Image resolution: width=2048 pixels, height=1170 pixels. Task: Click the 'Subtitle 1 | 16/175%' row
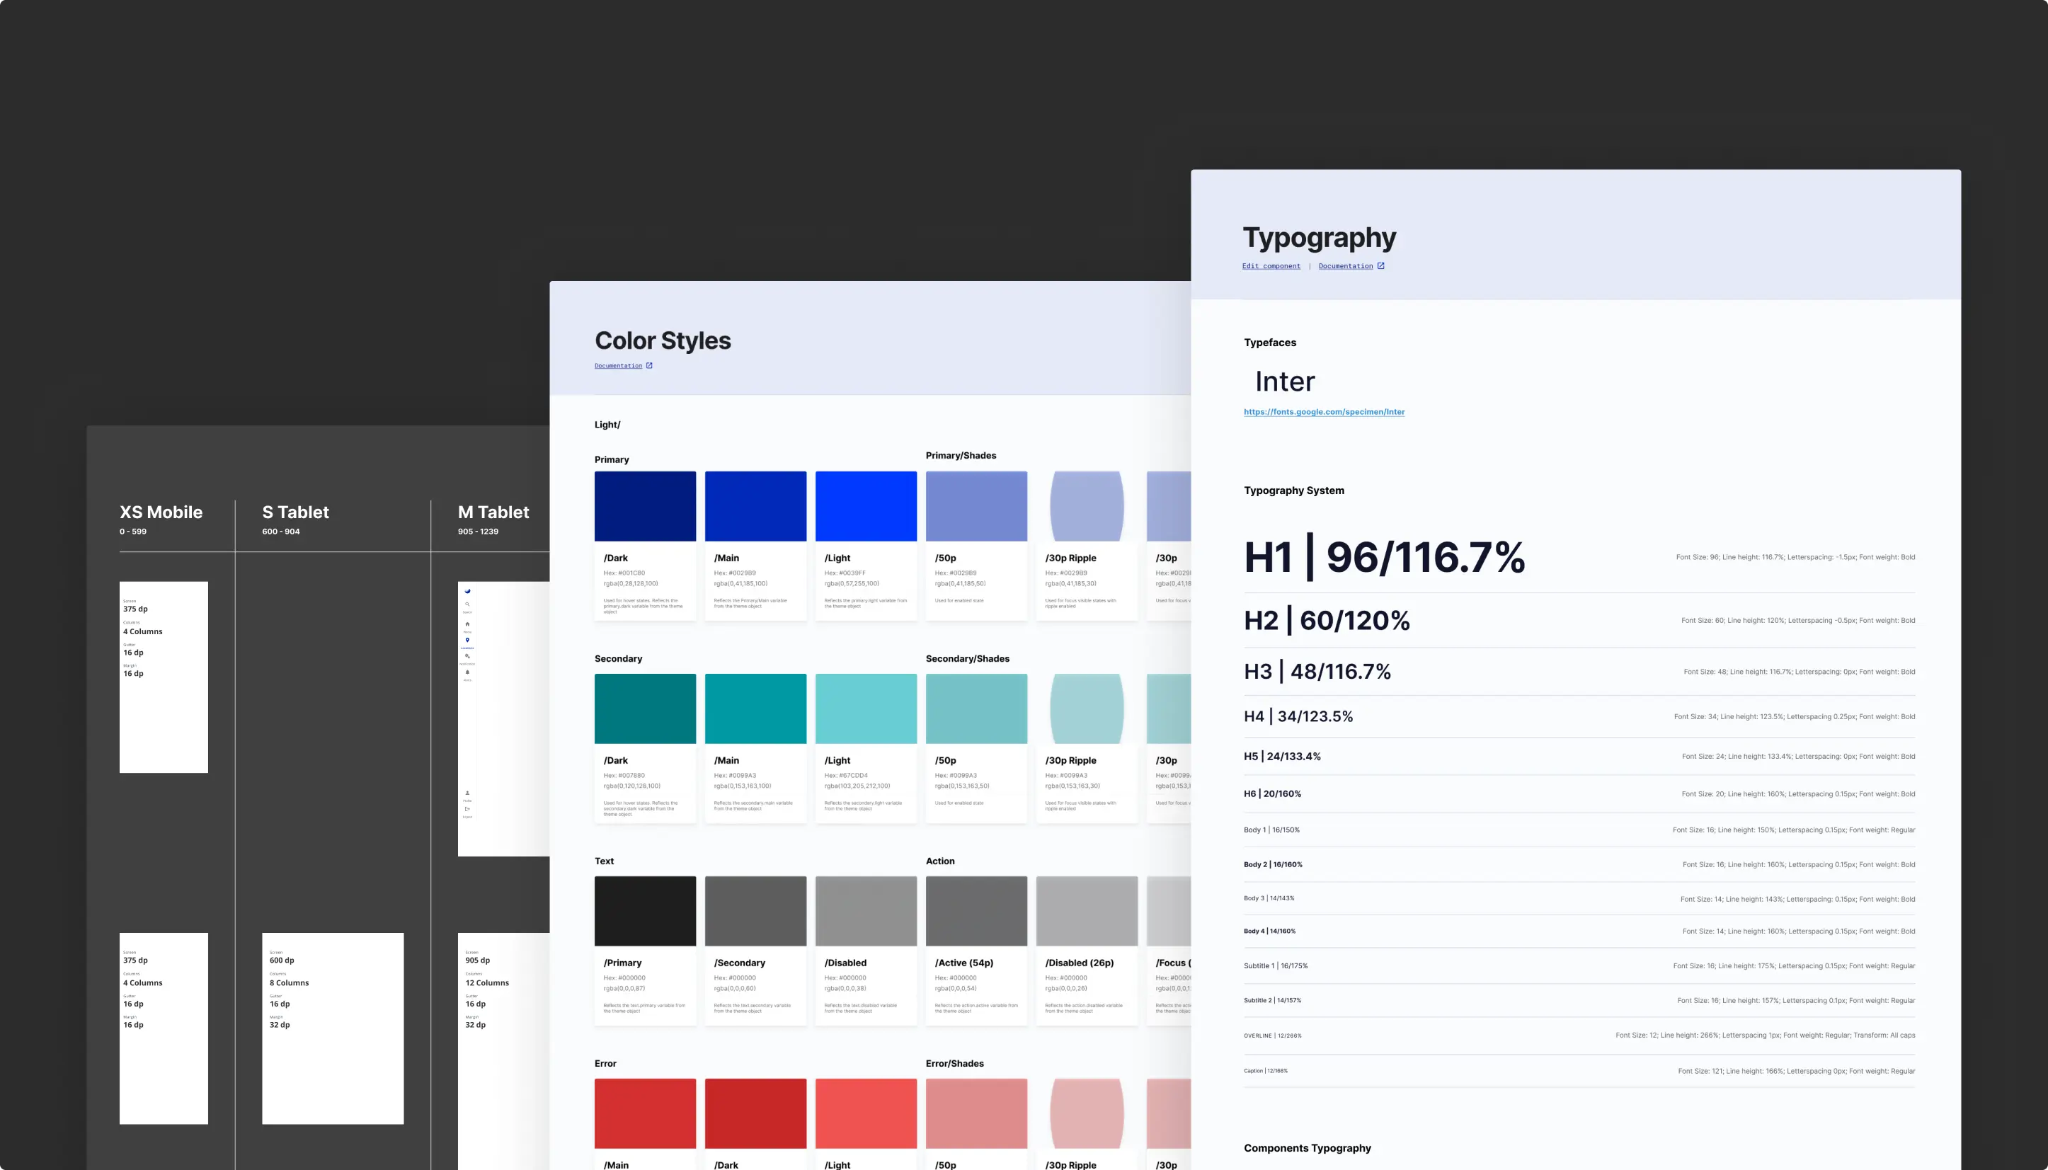coord(1579,966)
